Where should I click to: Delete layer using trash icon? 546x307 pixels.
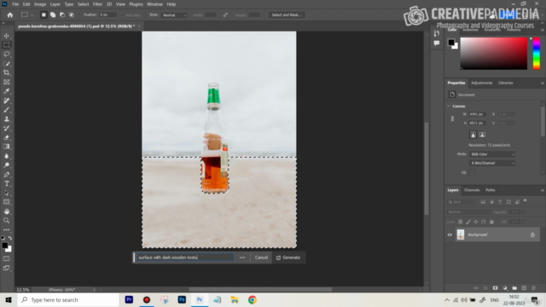(x=533, y=288)
